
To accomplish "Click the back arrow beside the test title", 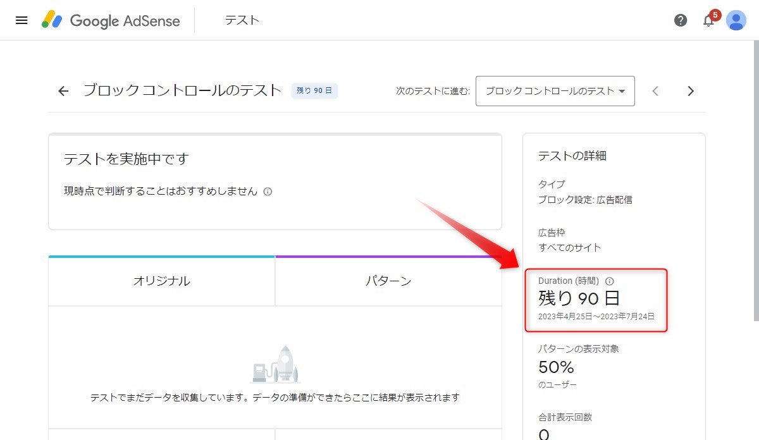I will pyautogui.click(x=63, y=91).
